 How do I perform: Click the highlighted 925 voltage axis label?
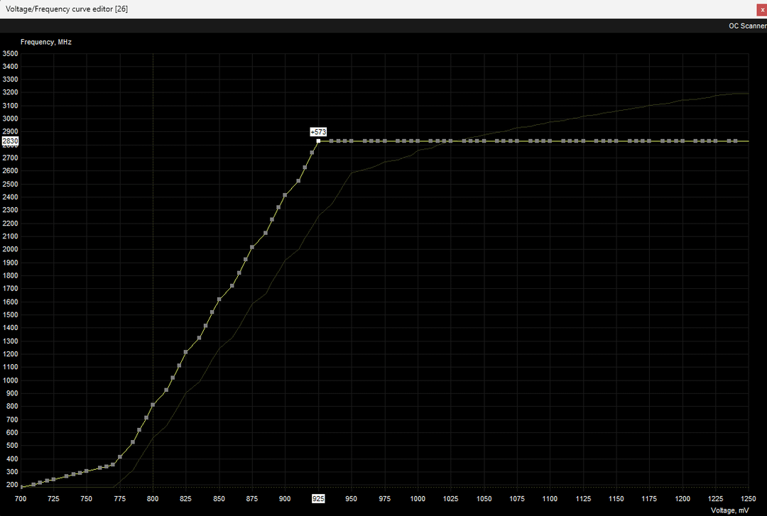pyautogui.click(x=318, y=499)
